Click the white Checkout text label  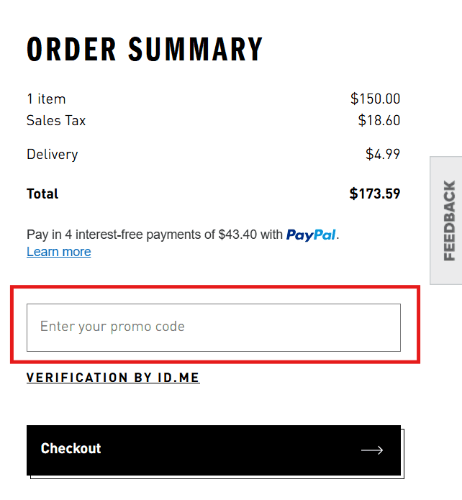click(x=71, y=449)
